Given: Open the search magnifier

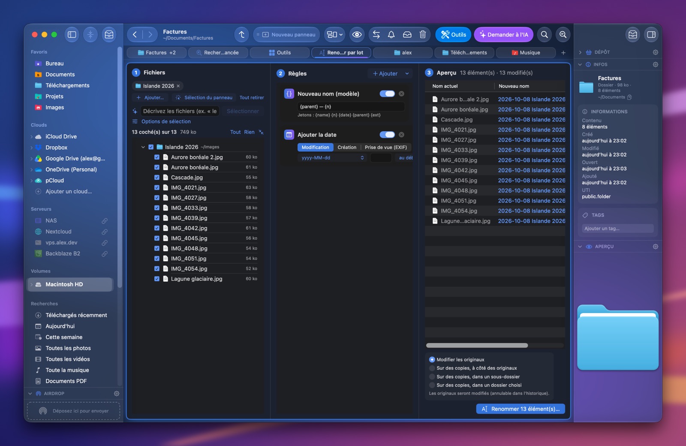Looking at the screenshot, I should 545,35.
